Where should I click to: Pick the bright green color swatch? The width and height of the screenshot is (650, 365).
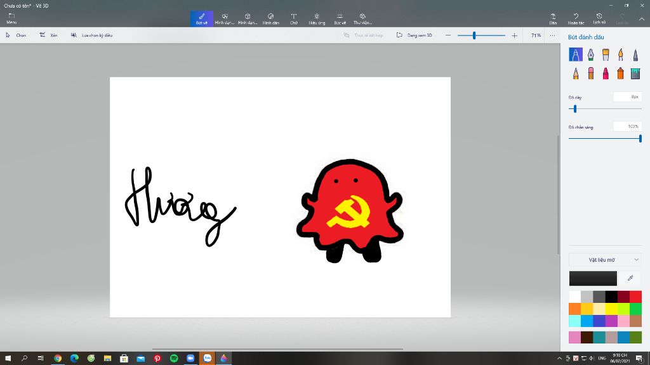635,309
